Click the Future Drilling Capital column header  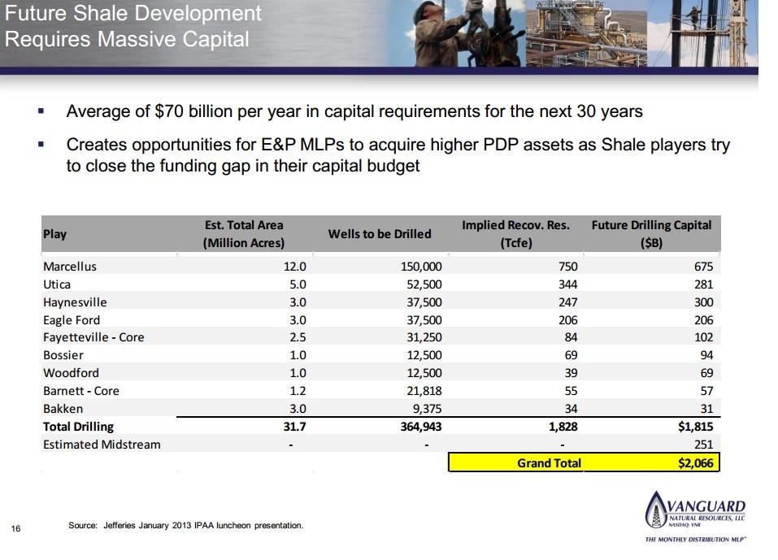(651, 234)
